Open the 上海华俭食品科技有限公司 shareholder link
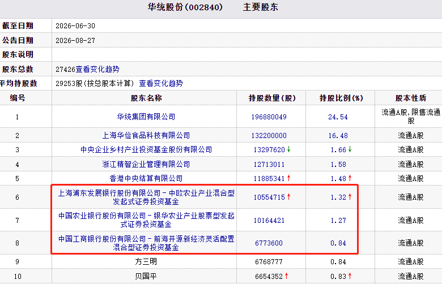Viewport: 442px width, 284px height. pos(146,135)
